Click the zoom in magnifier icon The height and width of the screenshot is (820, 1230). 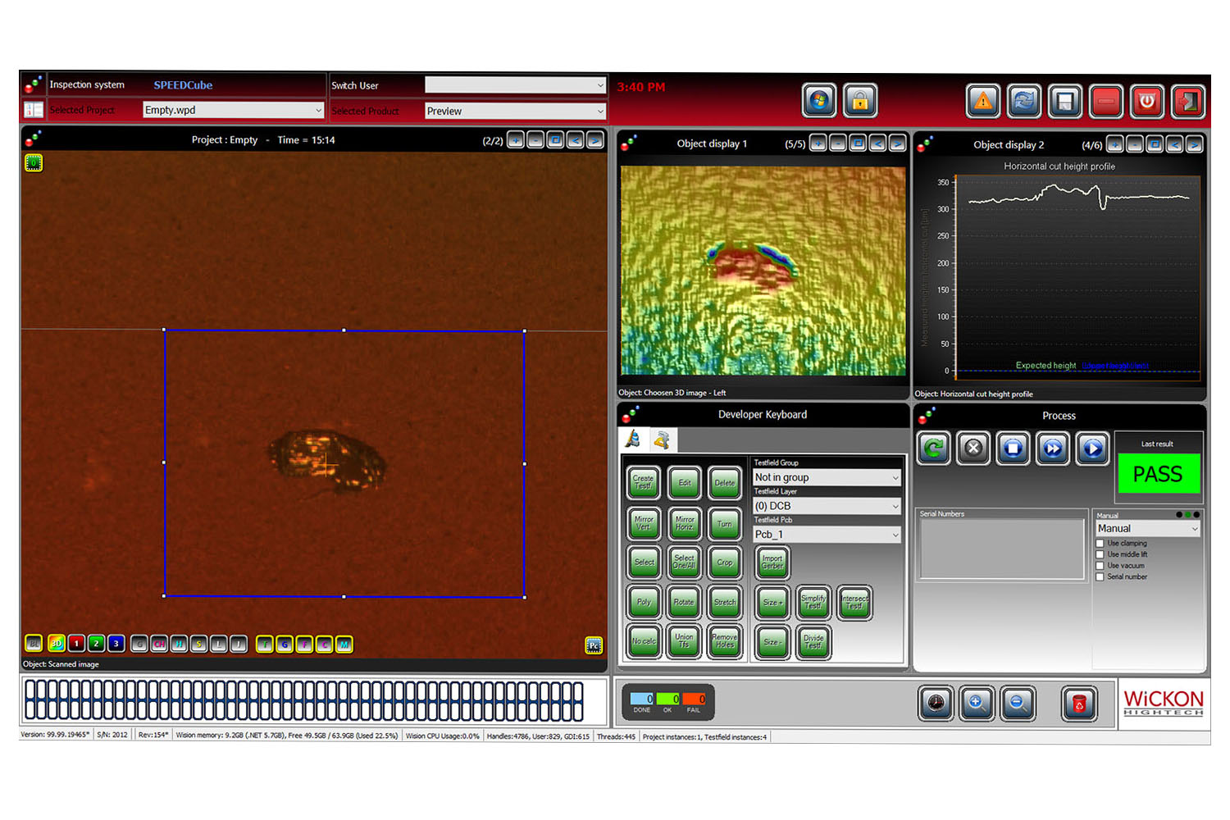[976, 703]
